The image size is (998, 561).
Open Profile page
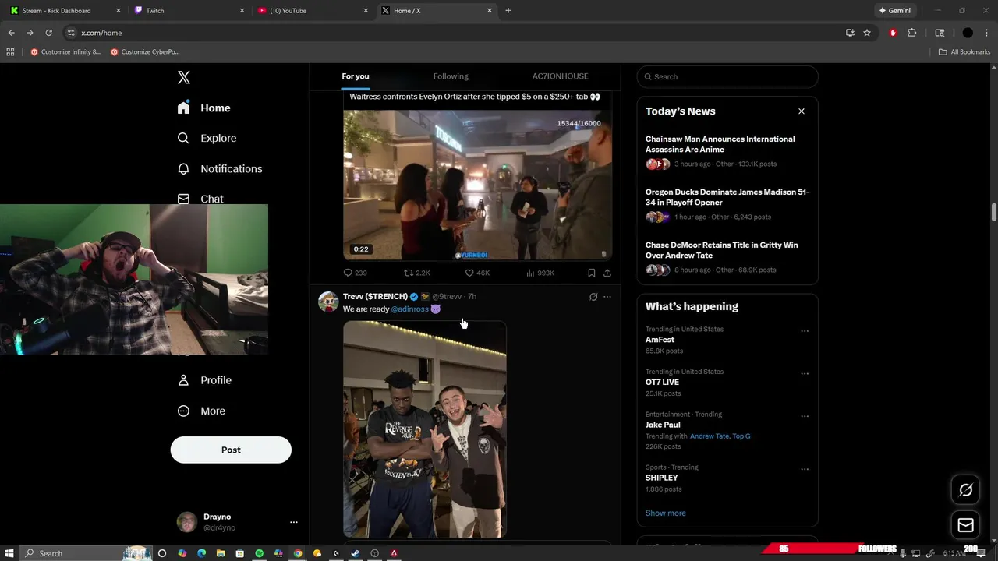(205, 380)
